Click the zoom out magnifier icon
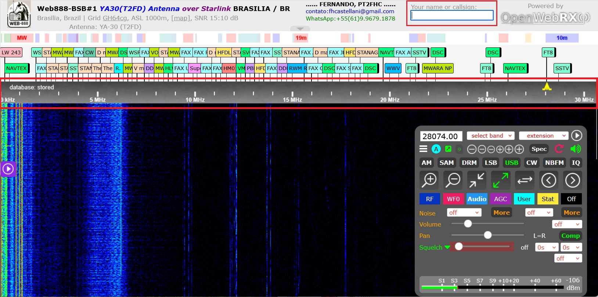This screenshot has width=598, height=297. pos(453,180)
